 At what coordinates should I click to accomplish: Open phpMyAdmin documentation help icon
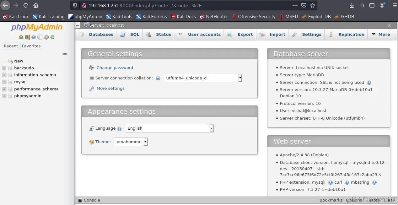[x=34, y=37]
